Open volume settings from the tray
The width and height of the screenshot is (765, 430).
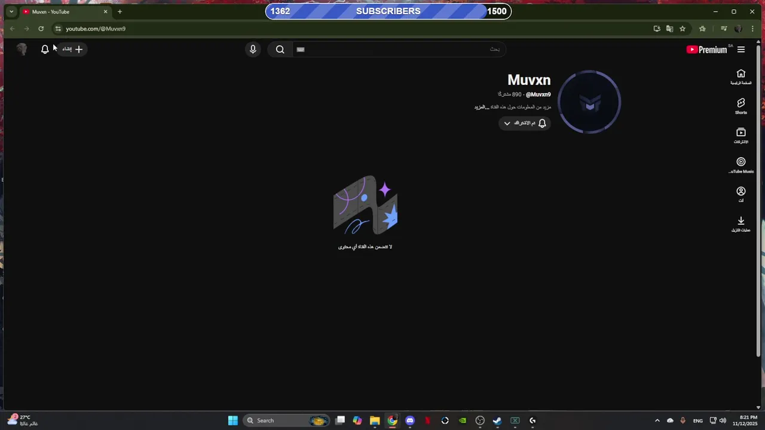(723, 420)
